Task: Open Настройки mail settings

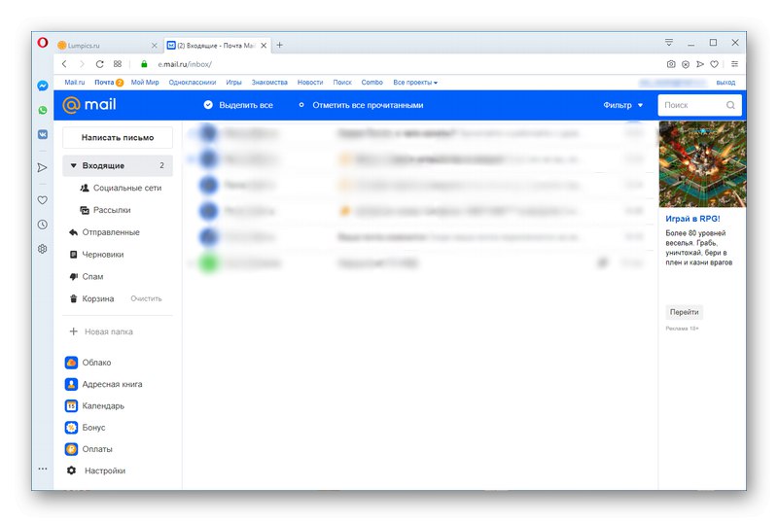Action: pos(95,470)
